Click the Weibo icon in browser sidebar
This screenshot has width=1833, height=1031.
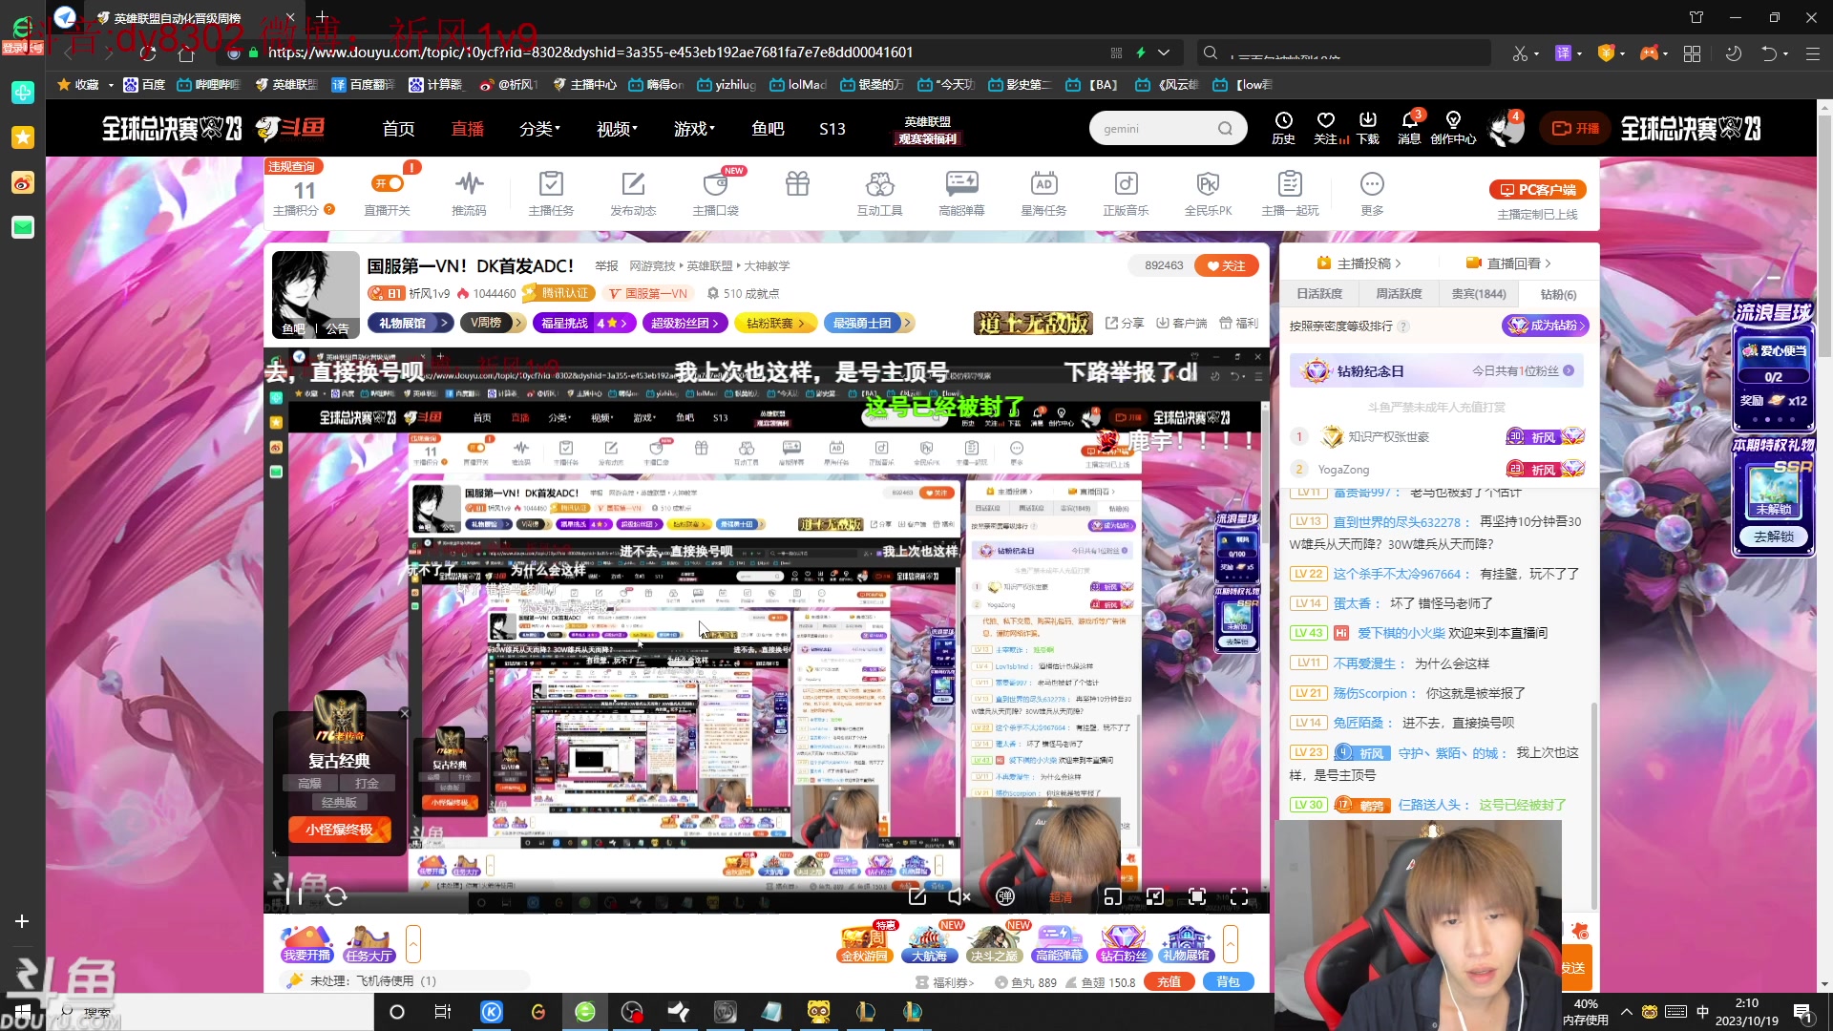pyautogui.click(x=23, y=182)
